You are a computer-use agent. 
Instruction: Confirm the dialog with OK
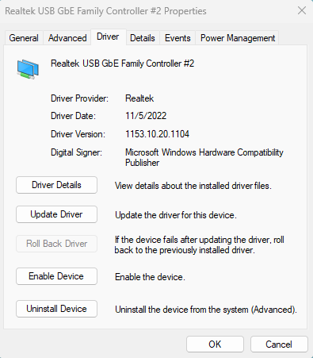[215, 345]
